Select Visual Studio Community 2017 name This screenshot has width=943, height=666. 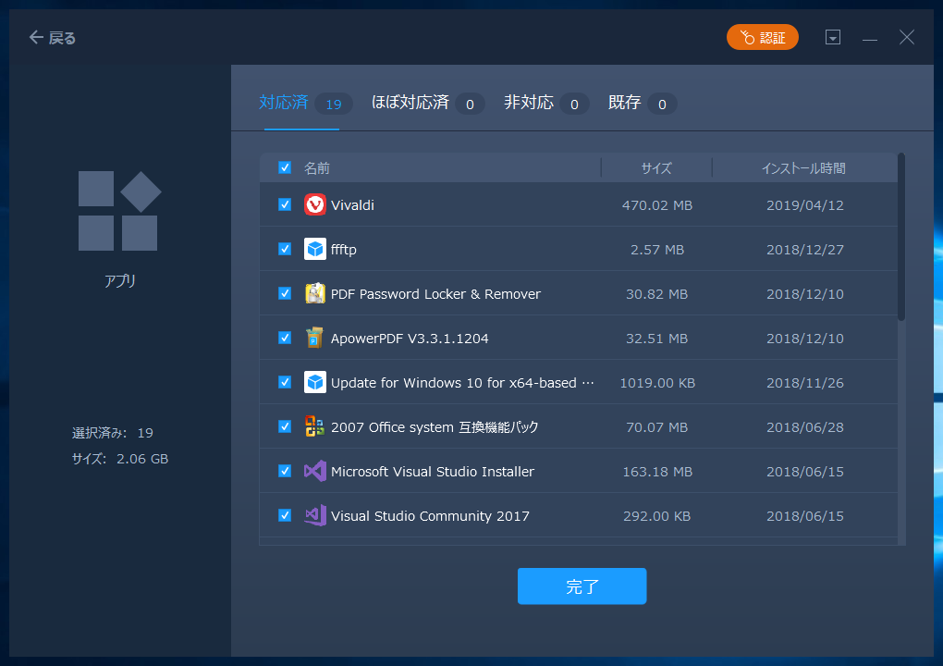pyautogui.click(x=430, y=516)
